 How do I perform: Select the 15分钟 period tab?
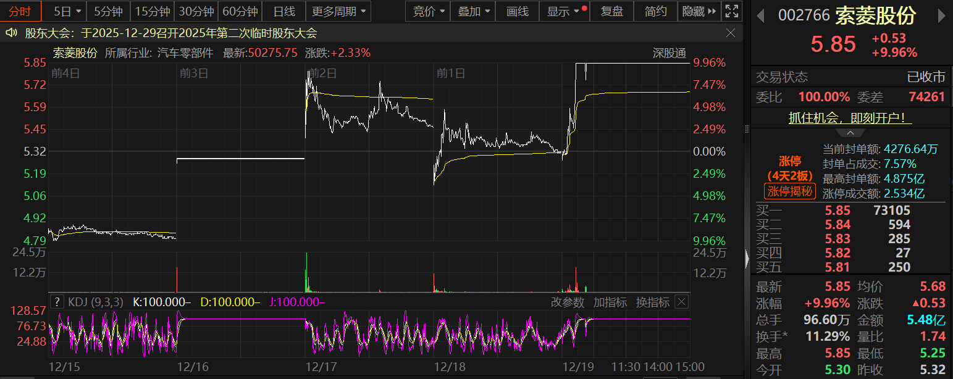tap(152, 11)
